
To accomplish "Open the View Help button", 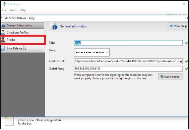I will coord(178,26).
